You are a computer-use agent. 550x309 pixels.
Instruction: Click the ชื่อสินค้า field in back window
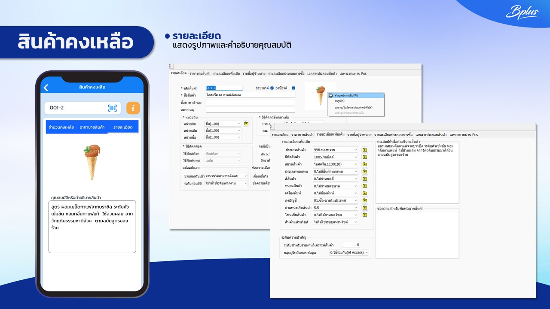(x=251, y=95)
